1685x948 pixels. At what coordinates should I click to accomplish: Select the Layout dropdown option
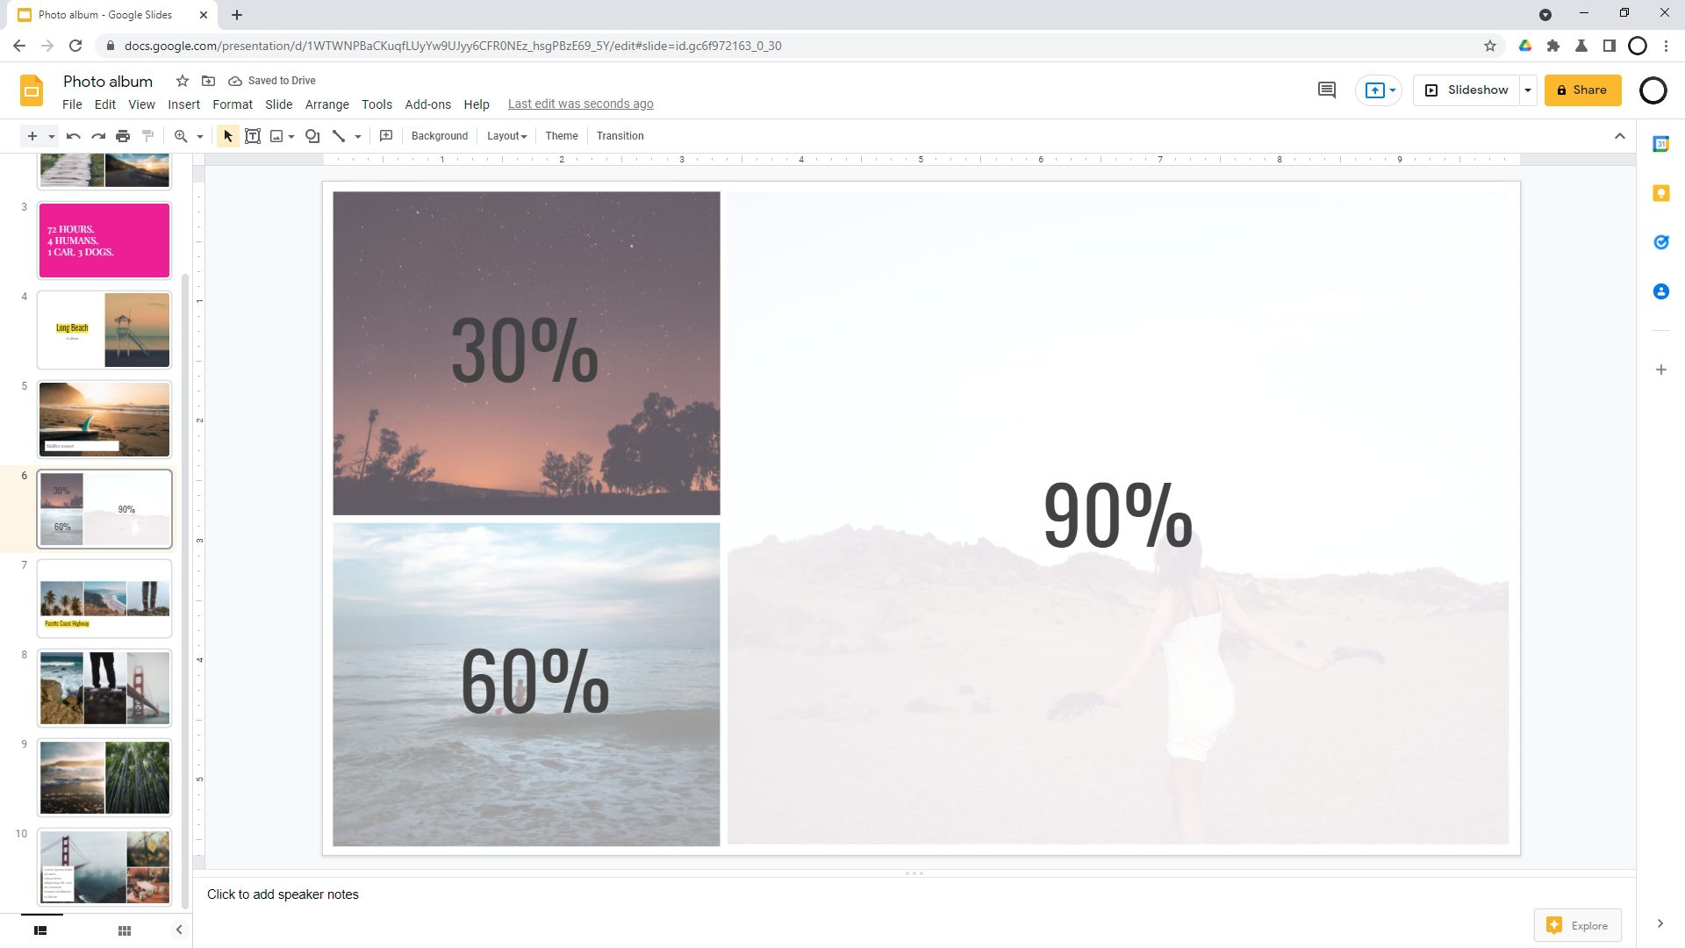pyautogui.click(x=508, y=135)
